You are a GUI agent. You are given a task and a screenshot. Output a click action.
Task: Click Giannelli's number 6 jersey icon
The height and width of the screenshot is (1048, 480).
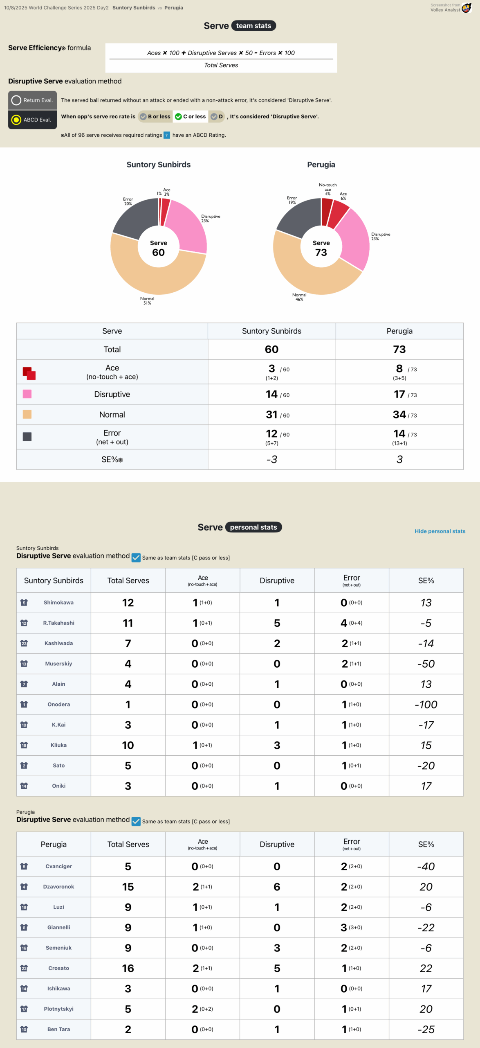coord(24,927)
